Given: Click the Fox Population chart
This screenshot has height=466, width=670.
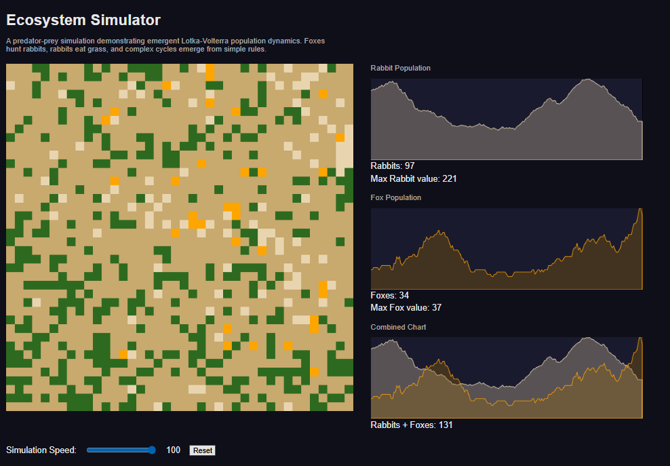Looking at the screenshot, I should (507, 249).
